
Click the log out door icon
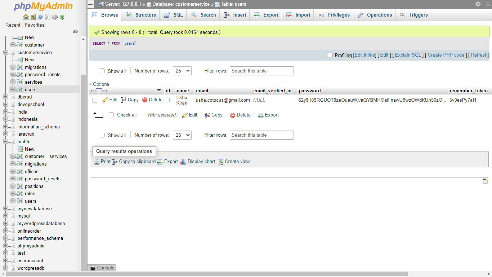click(x=33, y=17)
